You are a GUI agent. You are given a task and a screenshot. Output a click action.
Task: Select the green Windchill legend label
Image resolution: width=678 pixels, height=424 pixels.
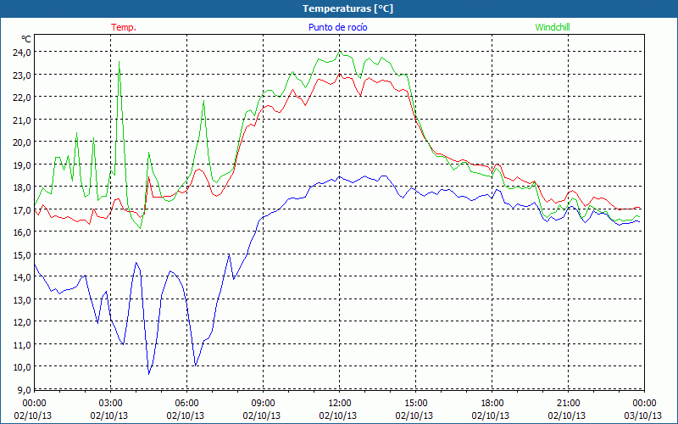click(x=553, y=27)
